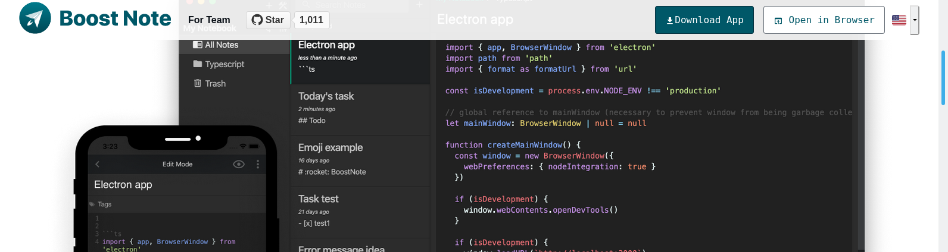Tap the Tags field on phone
This screenshot has width=948, height=252.
click(177, 204)
